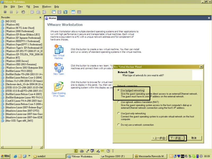This screenshot has width=212, height=159.
Task: Click the Cancel (取消) wizard button
Action: 194,138
